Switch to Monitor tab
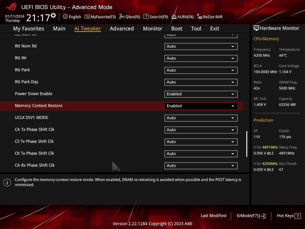 click(152, 28)
